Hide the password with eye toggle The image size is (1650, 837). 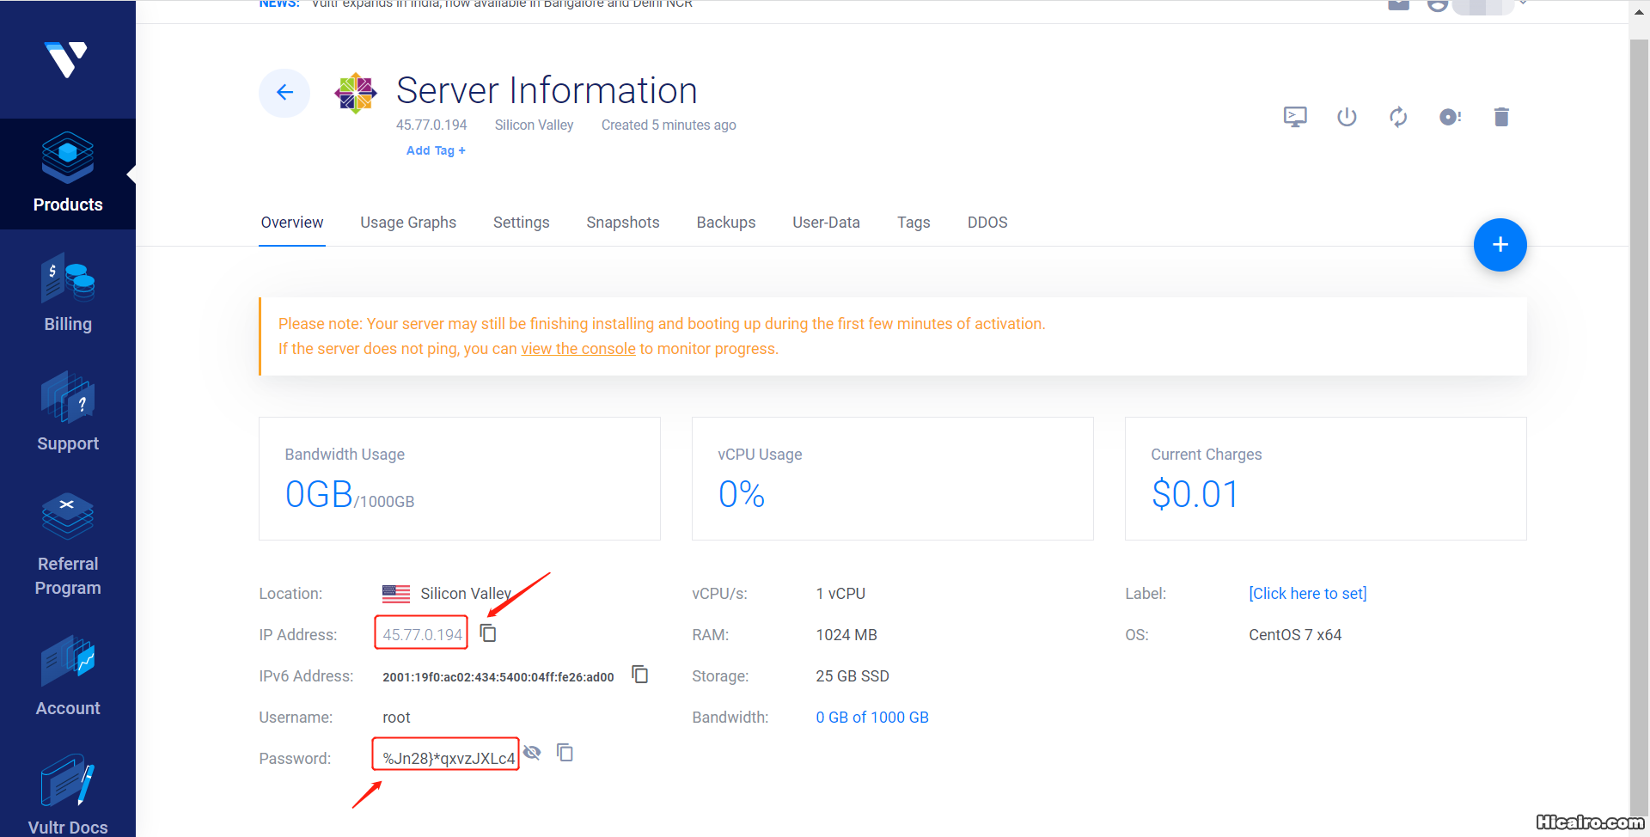tap(533, 753)
